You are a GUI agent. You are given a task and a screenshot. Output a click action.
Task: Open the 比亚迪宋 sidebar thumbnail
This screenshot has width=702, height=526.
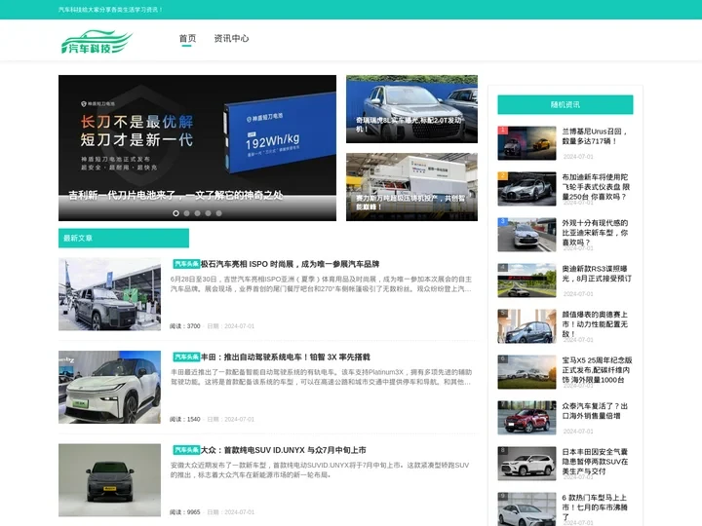tap(526, 235)
